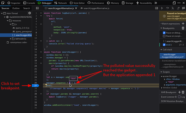This screenshot has width=186, height=113.
Task: Collapse the resources folder
Action: pyautogui.click(x=8, y=21)
